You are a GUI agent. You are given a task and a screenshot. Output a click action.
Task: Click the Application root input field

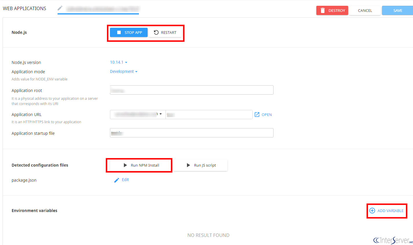tap(192, 90)
